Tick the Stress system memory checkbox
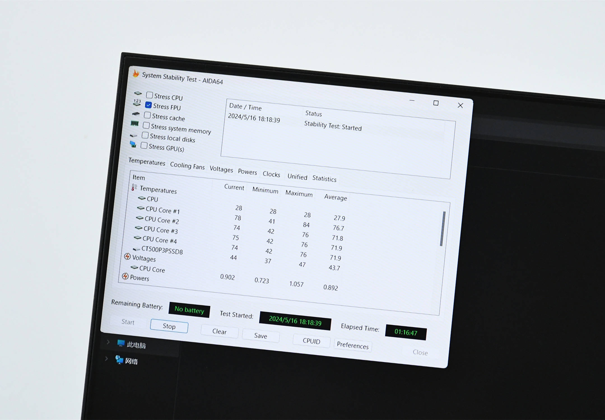 click(x=146, y=125)
